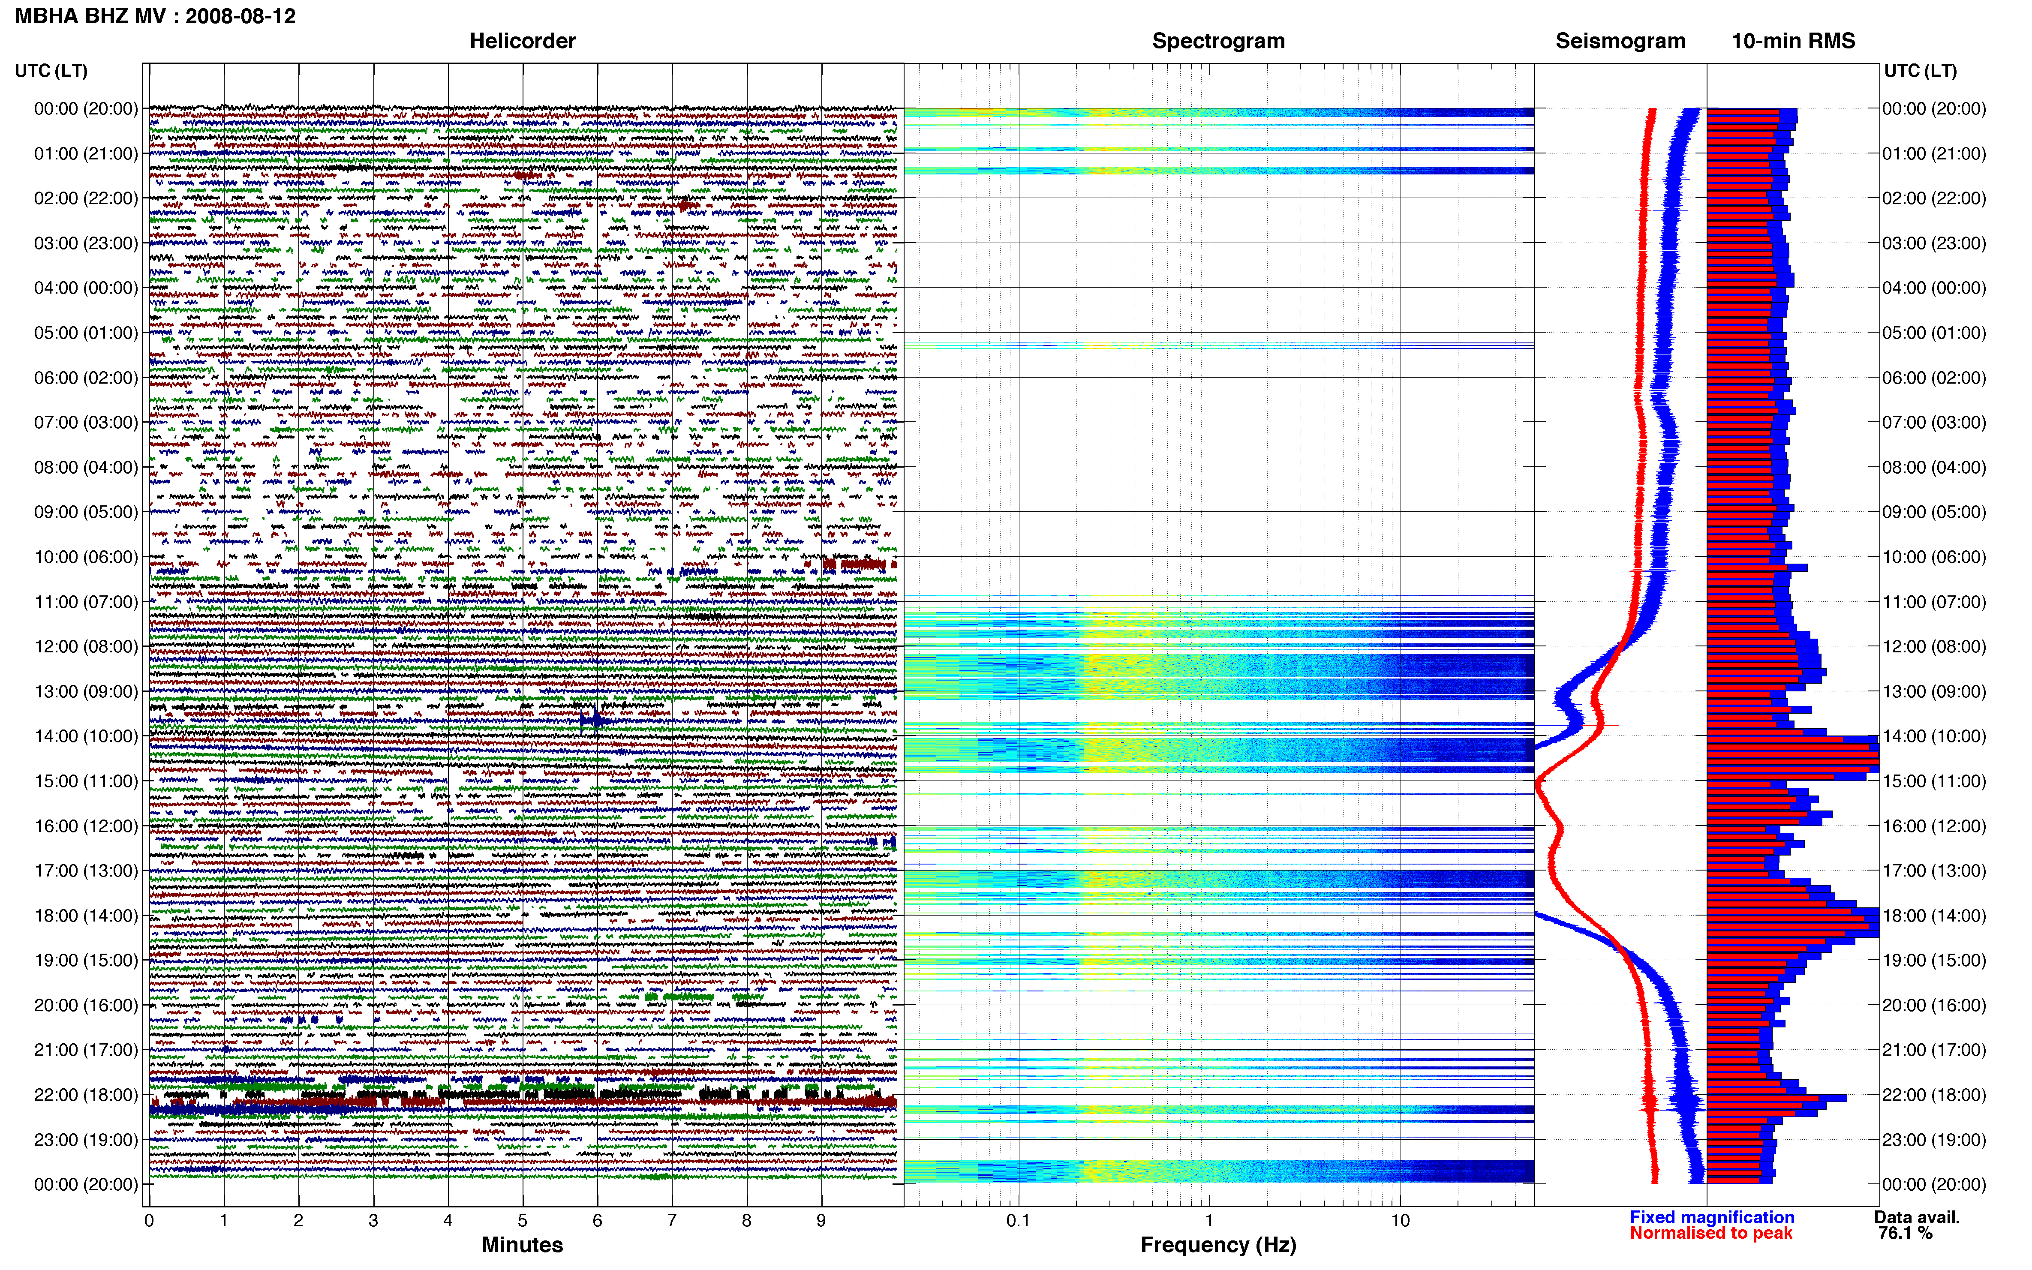This screenshot has height=1270, width=2032.
Task: Click the spectrogram band just below 12:00
Action: pos(1218,676)
